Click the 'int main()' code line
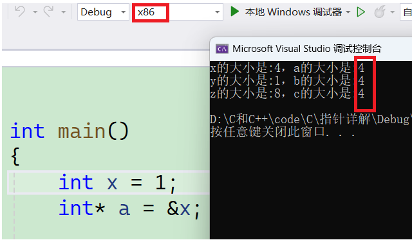 (70, 131)
